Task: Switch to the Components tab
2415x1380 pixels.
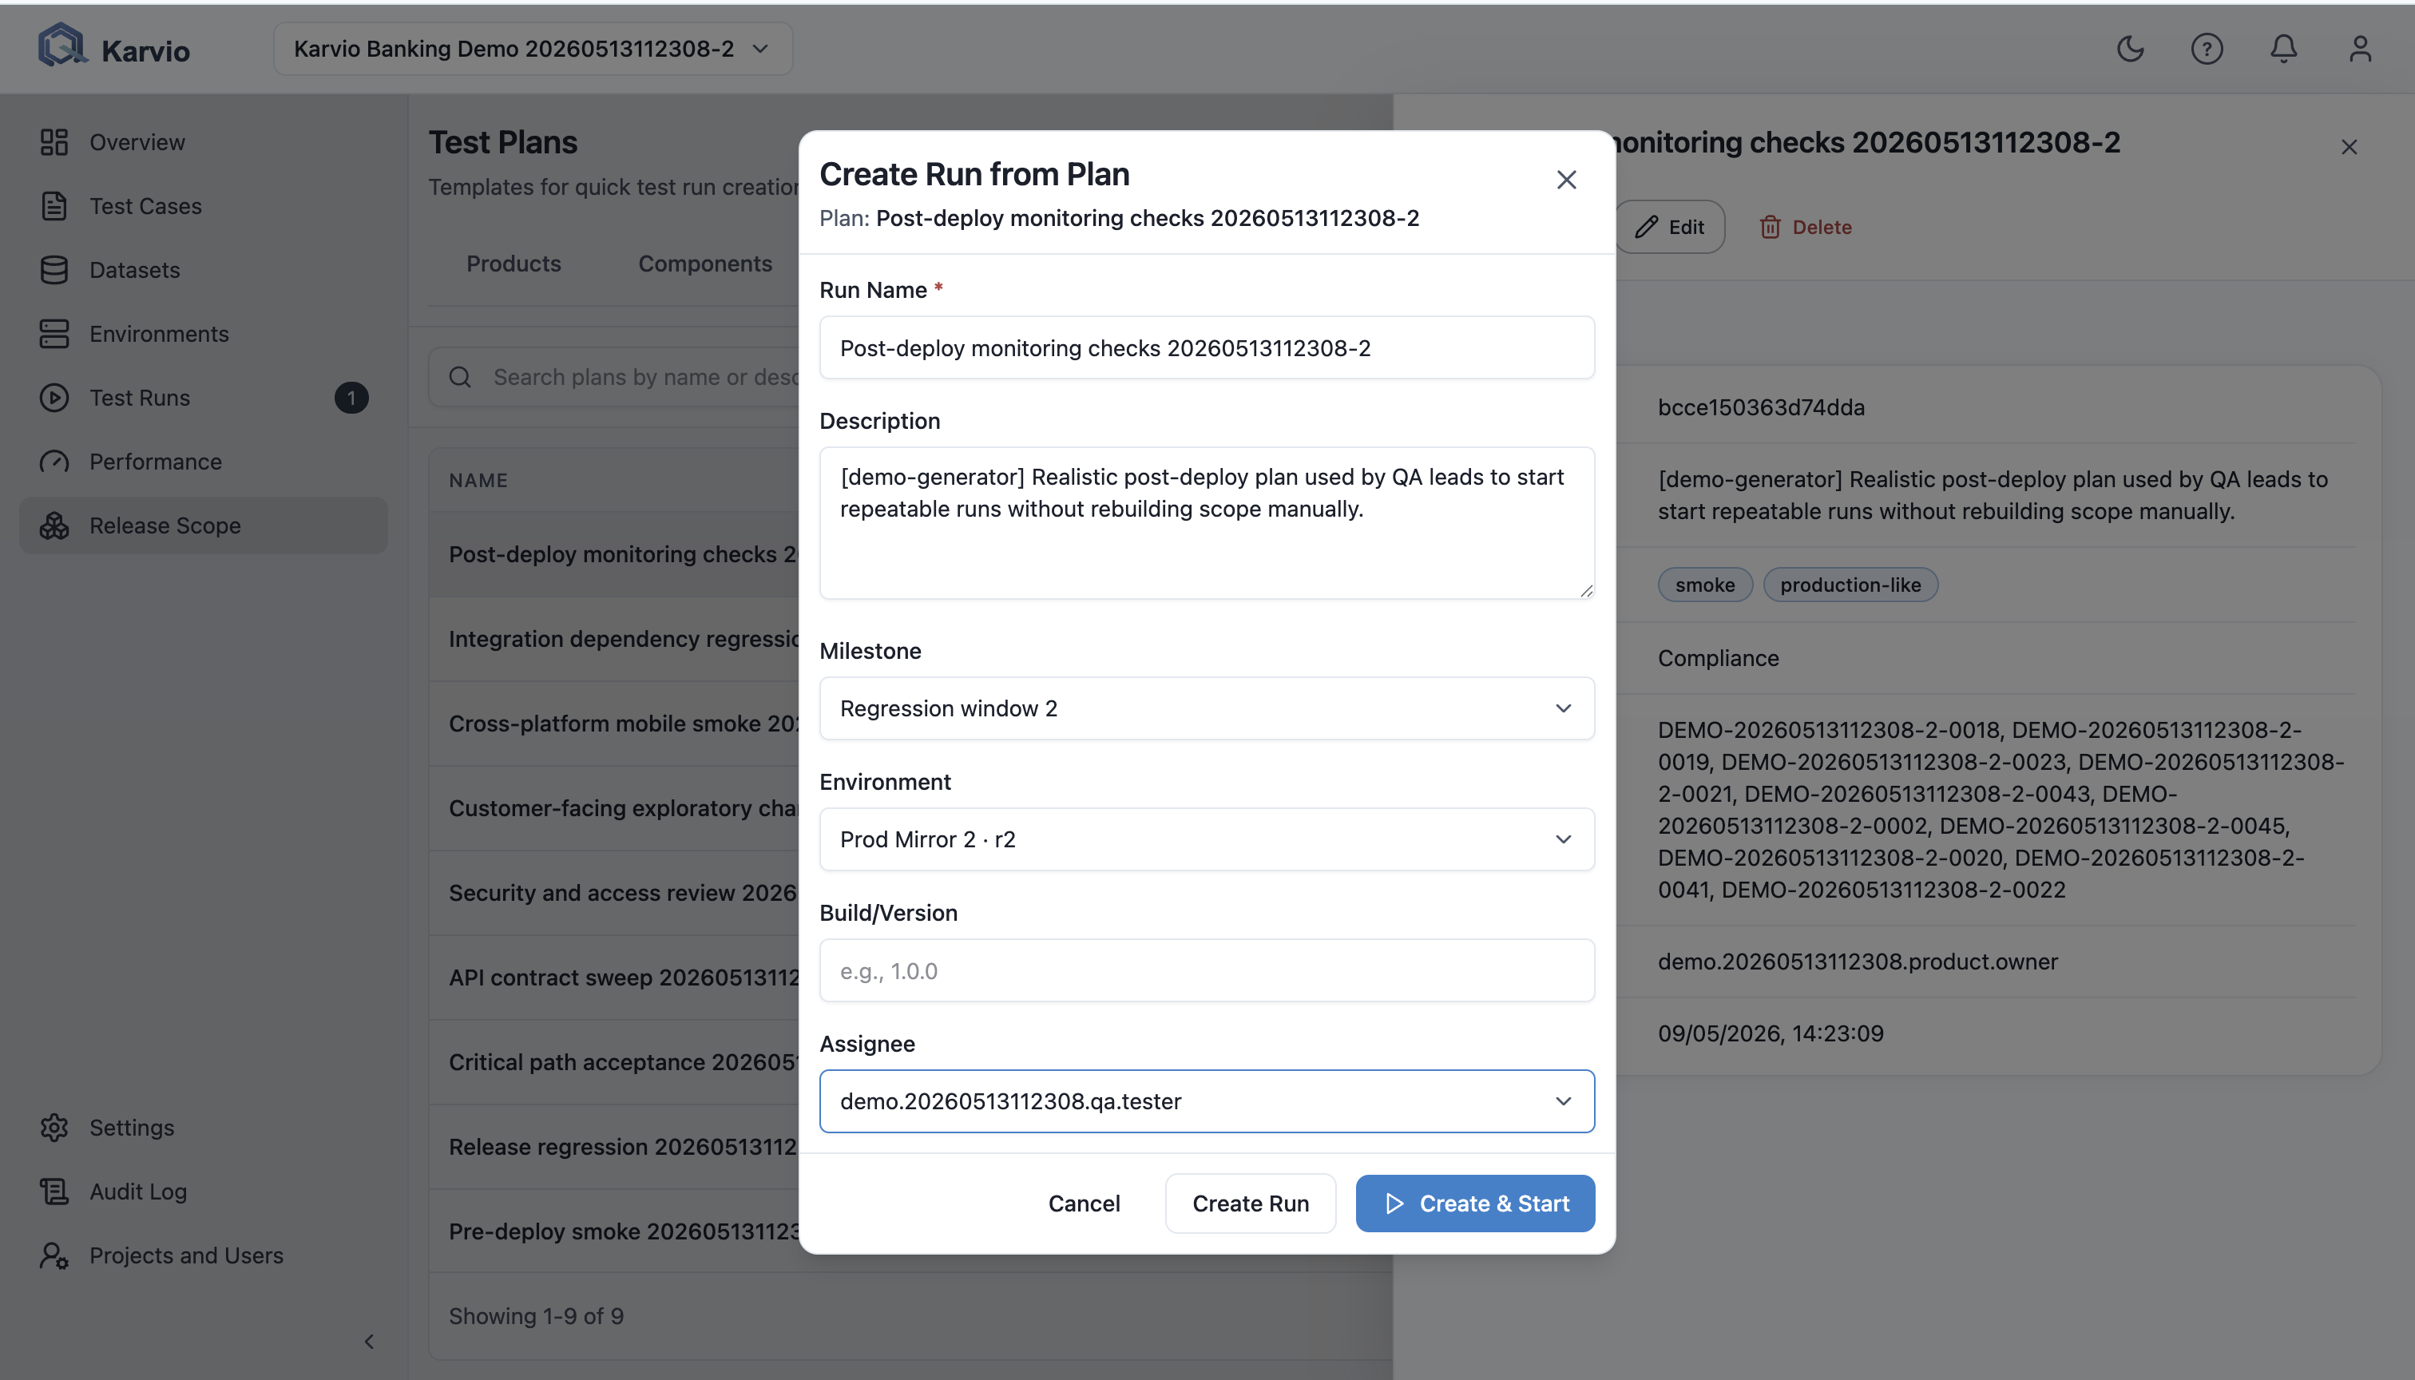Action: (x=705, y=264)
